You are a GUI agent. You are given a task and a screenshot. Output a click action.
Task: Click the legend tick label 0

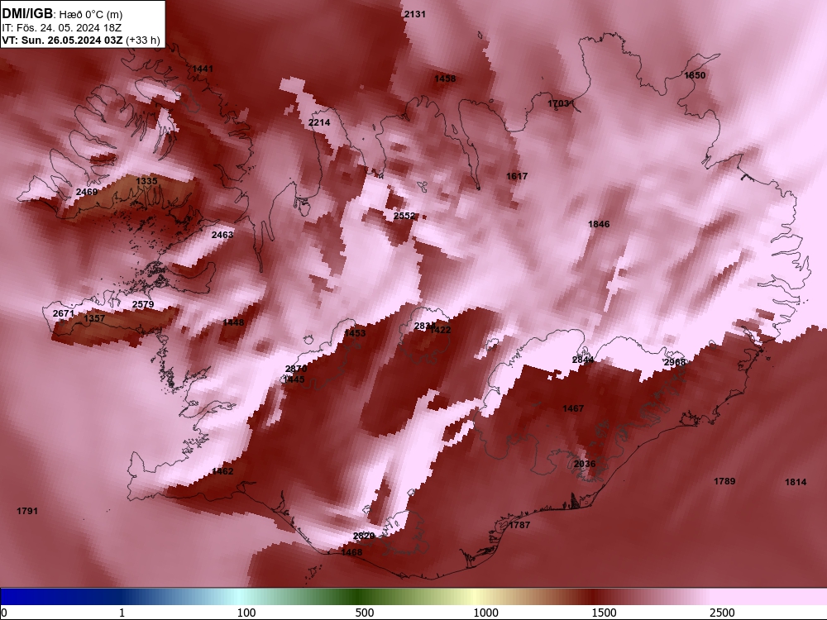(4, 613)
